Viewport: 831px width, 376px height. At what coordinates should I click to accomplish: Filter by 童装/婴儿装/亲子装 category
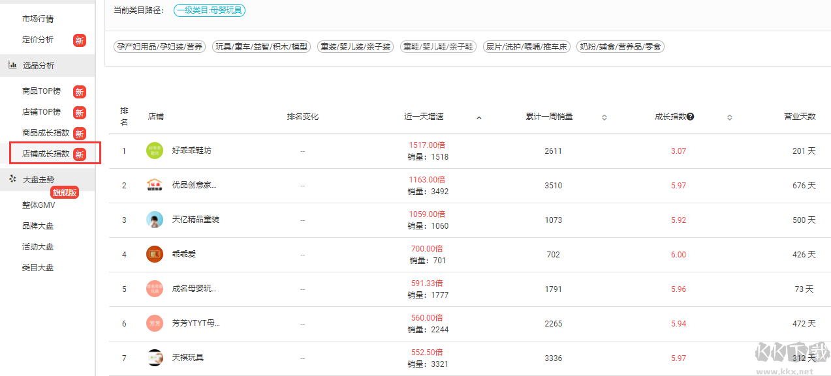[x=355, y=47]
